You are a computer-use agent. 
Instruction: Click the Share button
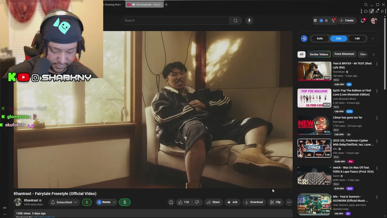pyautogui.click(x=213, y=202)
